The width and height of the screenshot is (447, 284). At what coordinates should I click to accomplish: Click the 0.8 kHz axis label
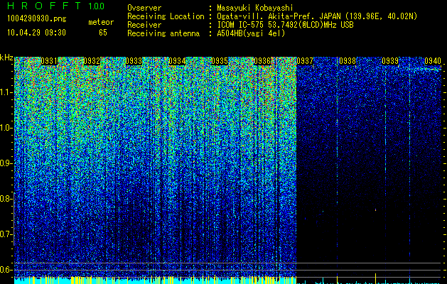tap(6, 199)
